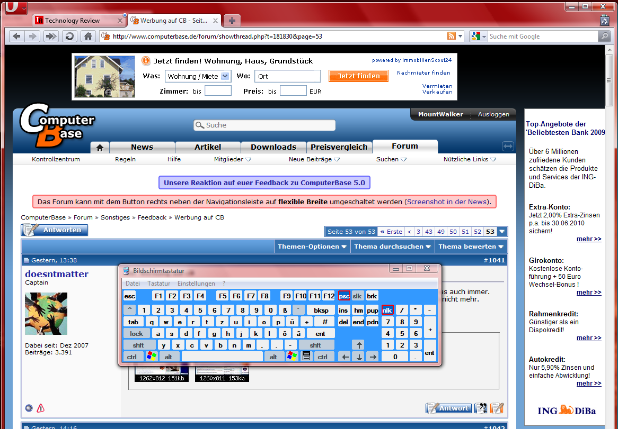Reload the page with refresh icon
This screenshot has height=429, width=618.
[x=69, y=36]
